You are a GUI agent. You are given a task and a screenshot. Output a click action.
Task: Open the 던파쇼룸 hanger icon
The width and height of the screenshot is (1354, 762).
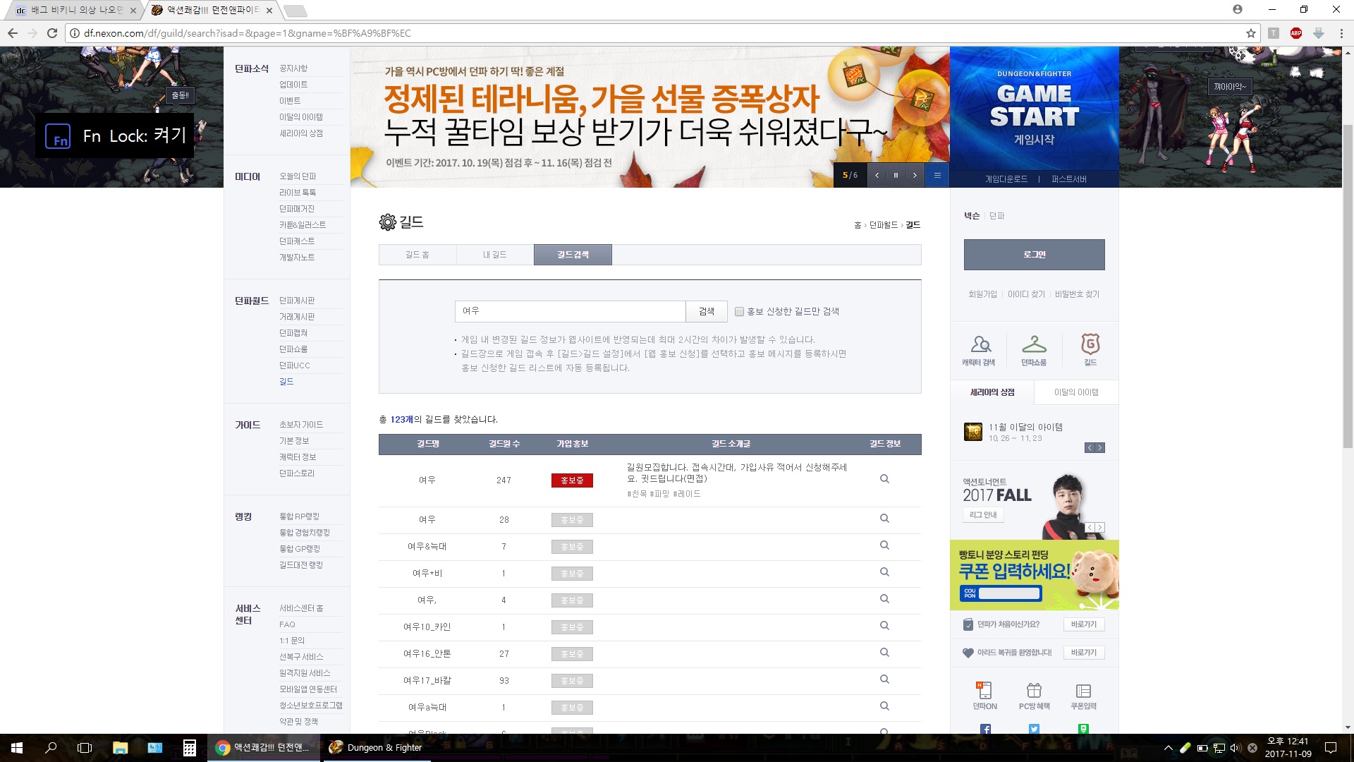click(x=1034, y=349)
